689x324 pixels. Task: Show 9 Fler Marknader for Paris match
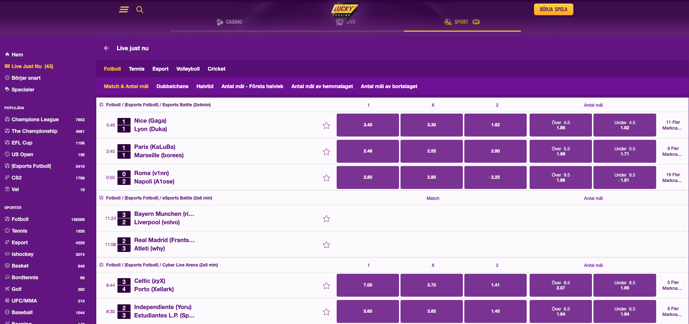[672, 151]
